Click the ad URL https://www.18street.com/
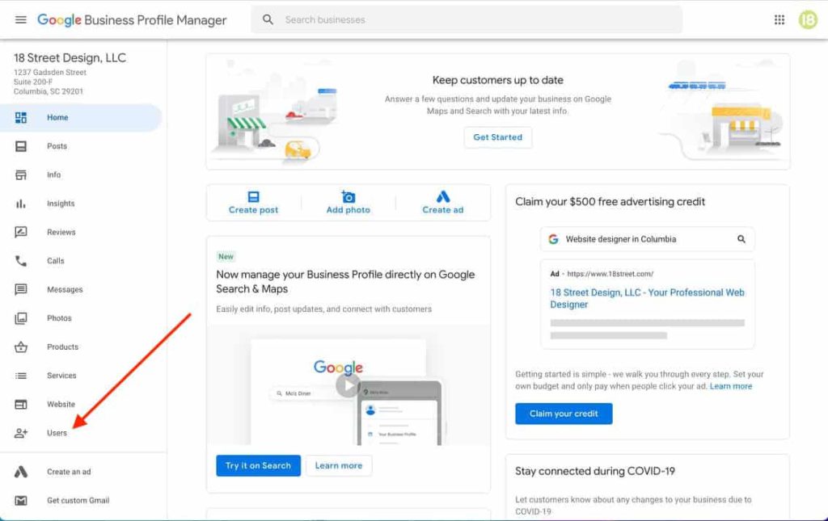 pyautogui.click(x=610, y=274)
